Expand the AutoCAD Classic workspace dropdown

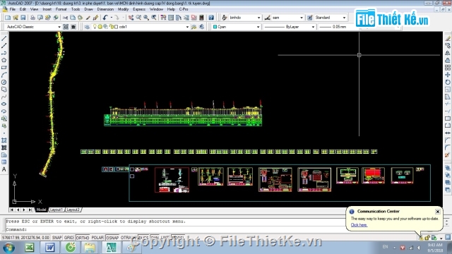coord(33,27)
